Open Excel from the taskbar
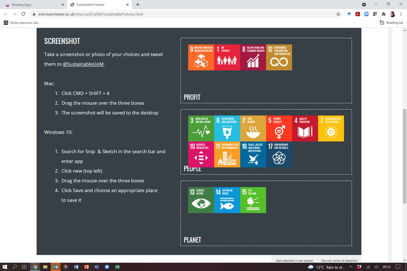 coord(117,267)
